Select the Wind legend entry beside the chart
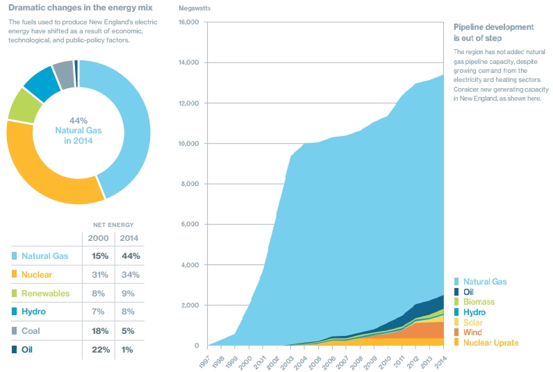553x372 pixels. click(468, 332)
